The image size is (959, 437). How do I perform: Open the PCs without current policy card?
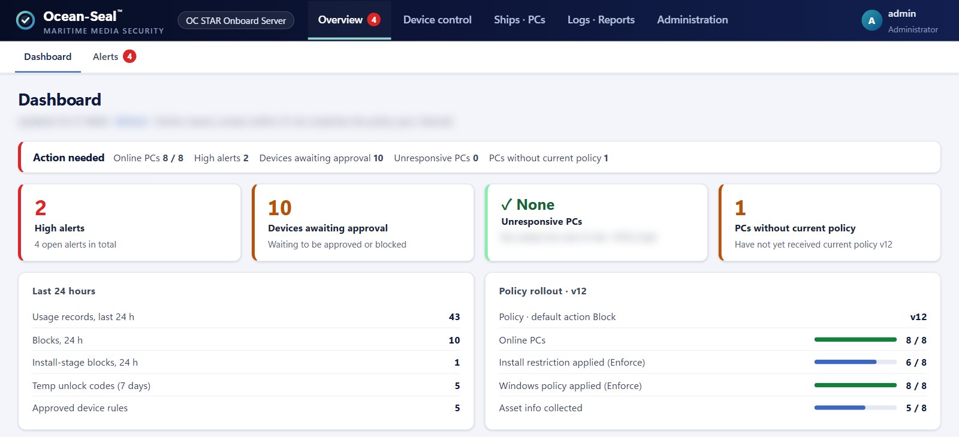(830, 222)
